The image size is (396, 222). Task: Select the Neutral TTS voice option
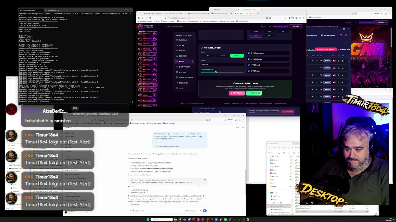click(x=237, y=56)
